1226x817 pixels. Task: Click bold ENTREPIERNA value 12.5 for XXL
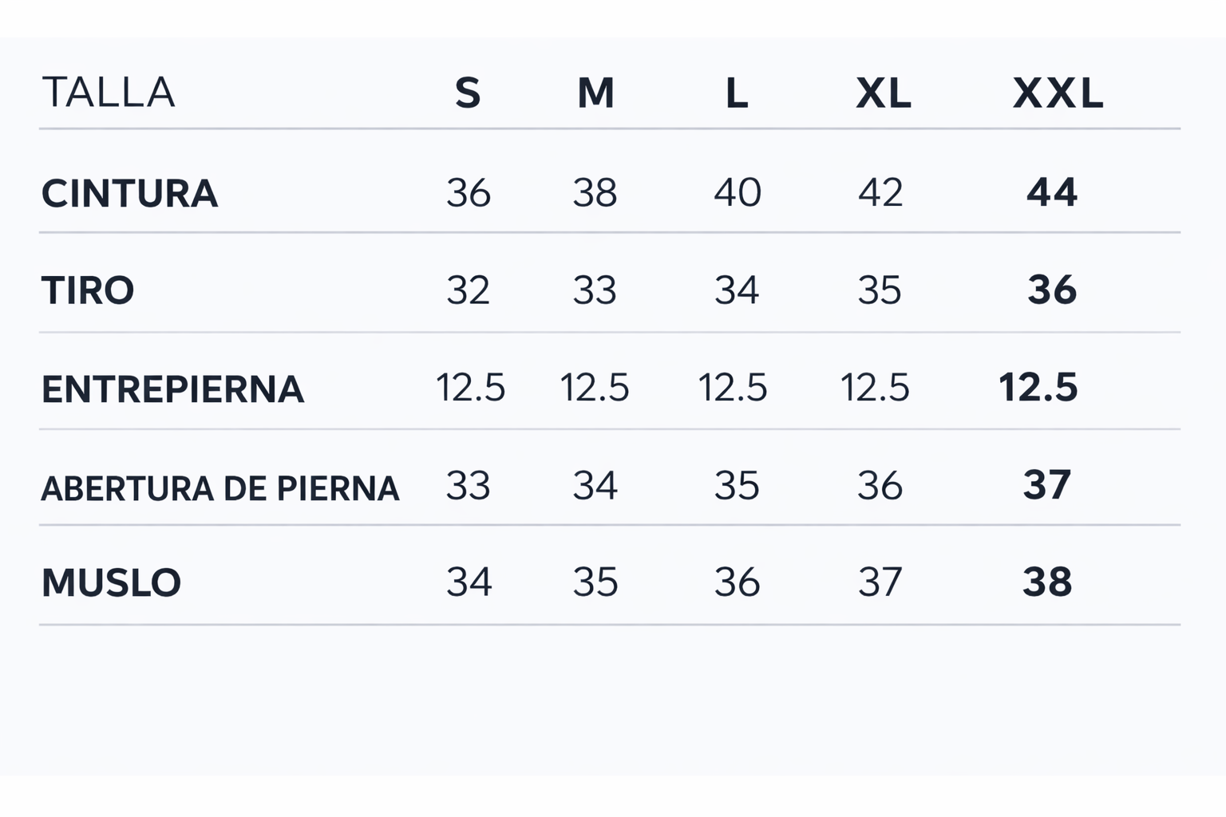pyautogui.click(x=1038, y=388)
